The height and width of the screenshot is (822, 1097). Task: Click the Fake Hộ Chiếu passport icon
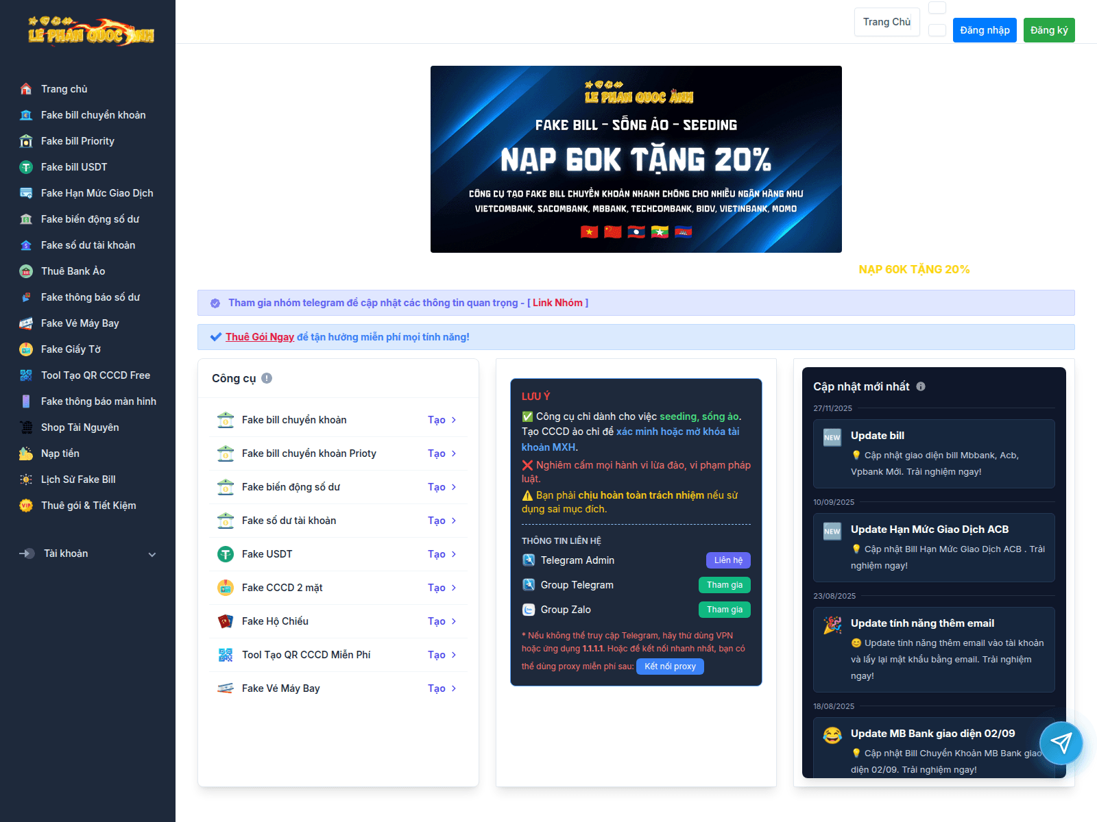tap(226, 621)
